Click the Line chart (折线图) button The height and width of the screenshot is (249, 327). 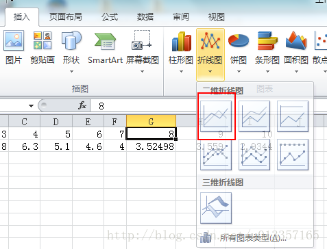point(210,54)
